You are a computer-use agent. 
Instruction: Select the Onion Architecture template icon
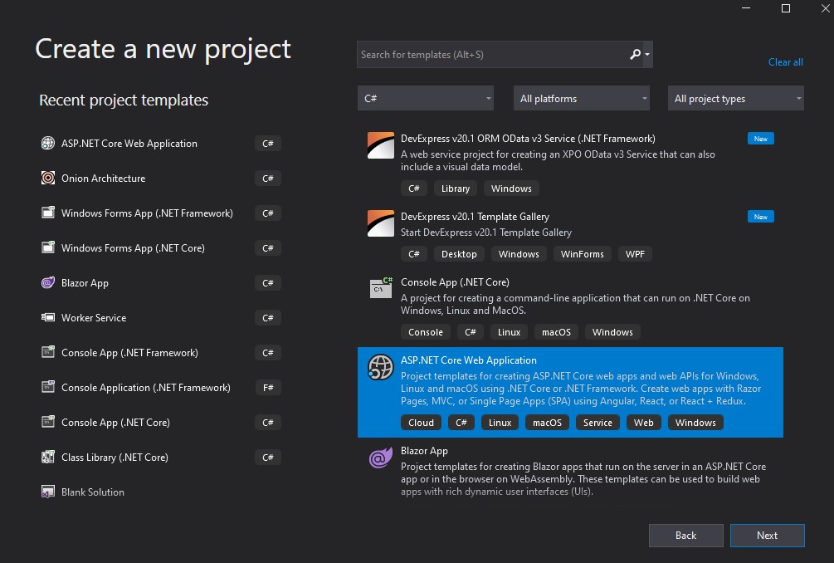48,179
